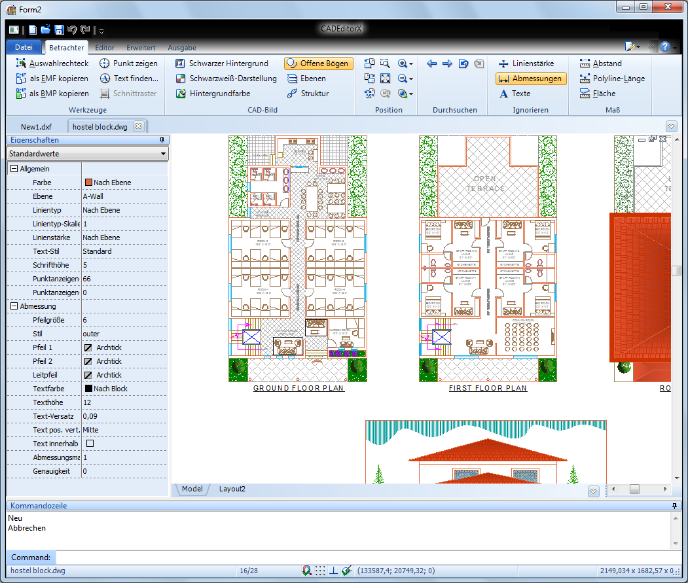The height and width of the screenshot is (583, 688).
Task: Click the Farbe color swatch
Action: coord(88,183)
